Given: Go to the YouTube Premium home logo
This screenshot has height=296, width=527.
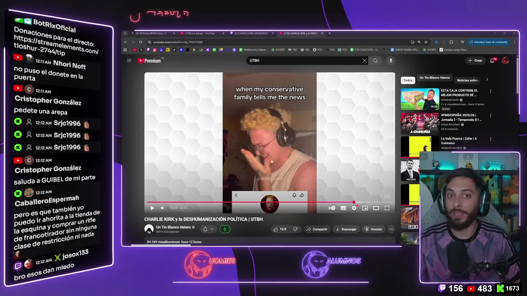Looking at the screenshot, I should (x=149, y=60).
